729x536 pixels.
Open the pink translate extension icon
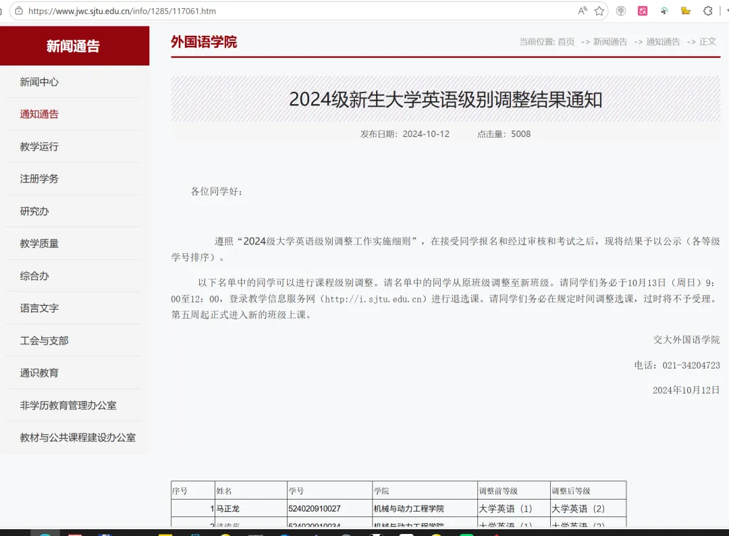tap(643, 11)
